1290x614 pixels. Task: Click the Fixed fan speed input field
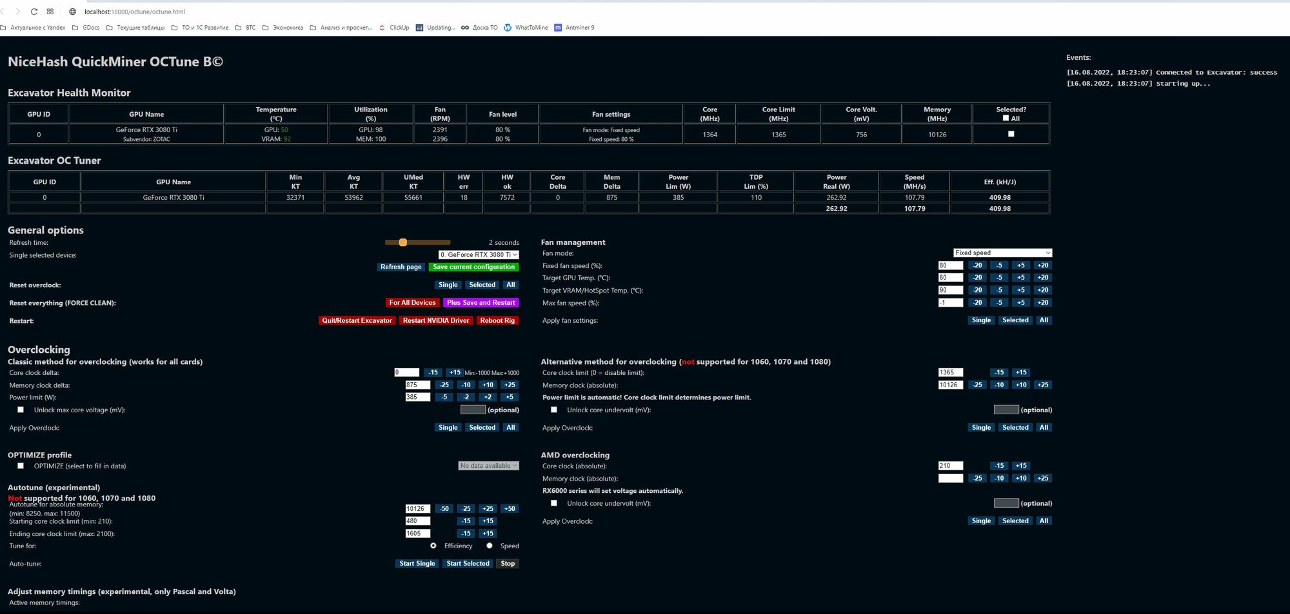click(950, 265)
